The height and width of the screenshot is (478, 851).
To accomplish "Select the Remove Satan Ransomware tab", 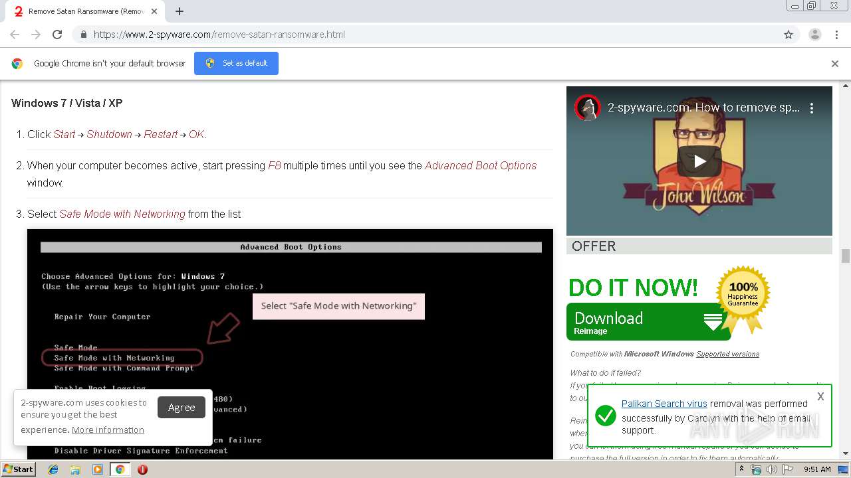I will coord(85,11).
